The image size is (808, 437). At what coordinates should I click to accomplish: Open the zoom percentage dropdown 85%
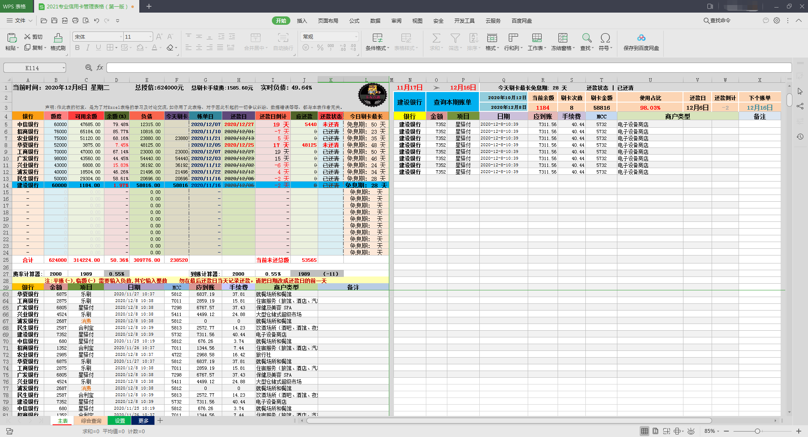coord(718,431)
